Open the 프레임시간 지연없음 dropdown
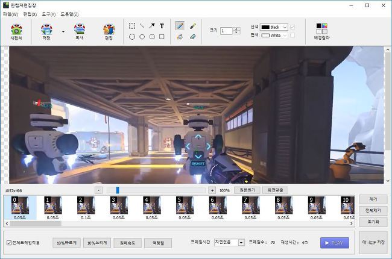 click(x=229, y=242)
